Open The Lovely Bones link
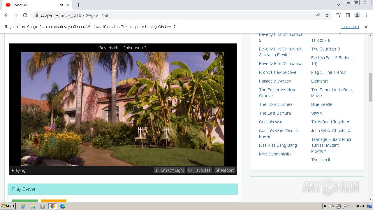The image size is (373, 210). coord(275,104)
